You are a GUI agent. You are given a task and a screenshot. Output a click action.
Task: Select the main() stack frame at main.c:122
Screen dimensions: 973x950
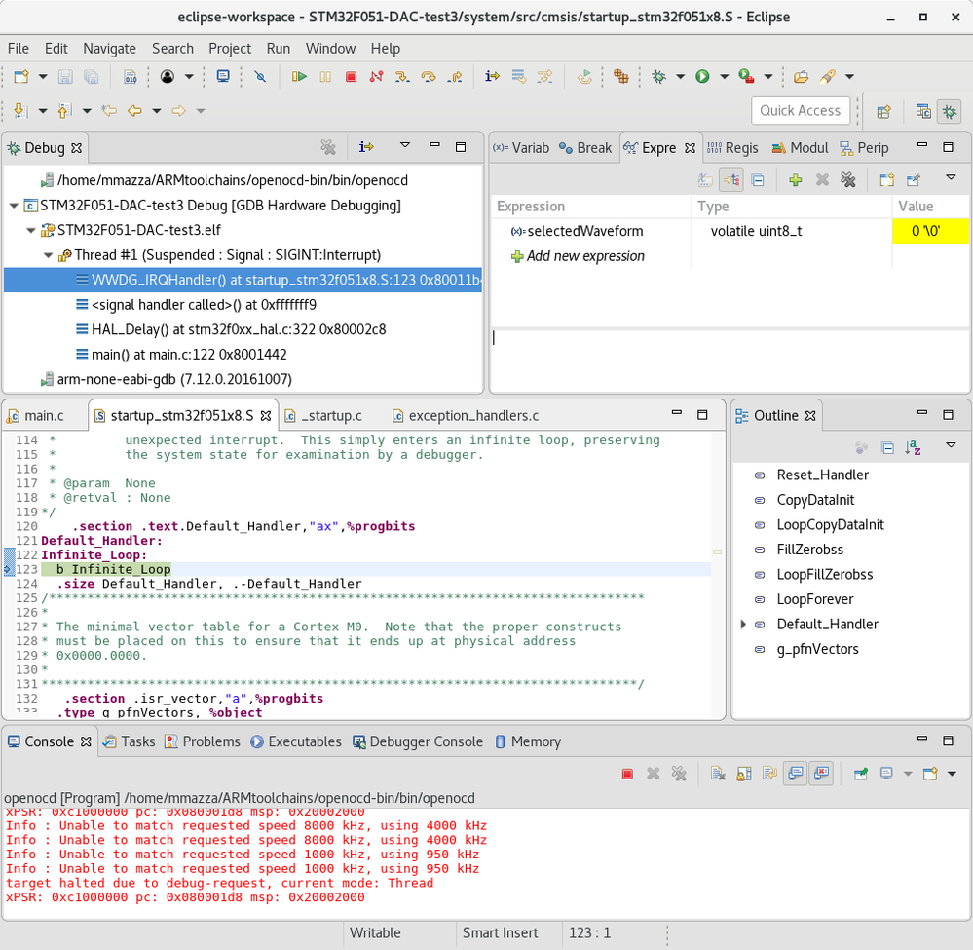pos(189,355)
